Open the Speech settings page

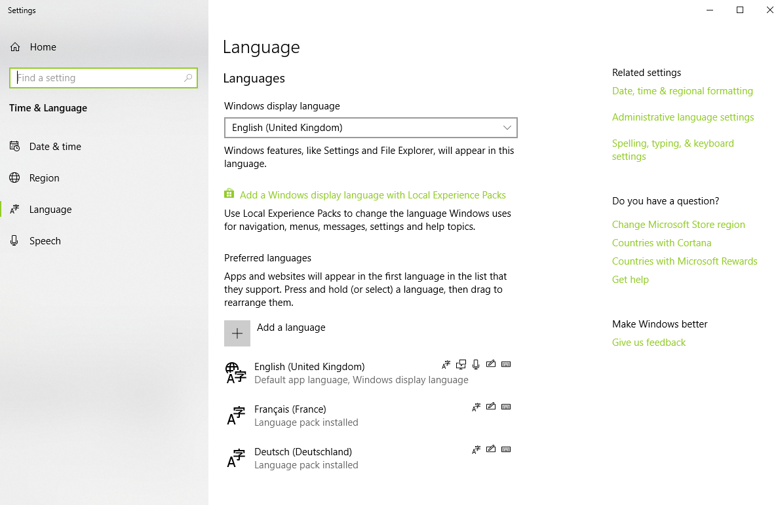[104, 240]
